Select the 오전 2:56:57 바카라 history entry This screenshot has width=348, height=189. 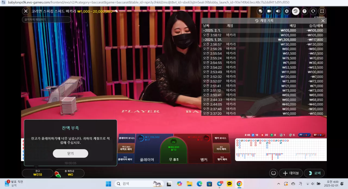pos(264,44)
